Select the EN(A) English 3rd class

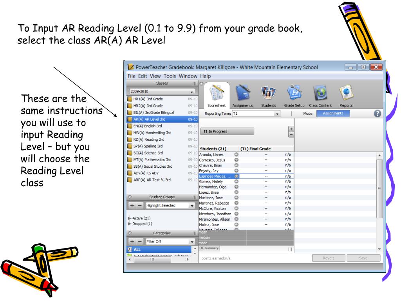point(163,126)
